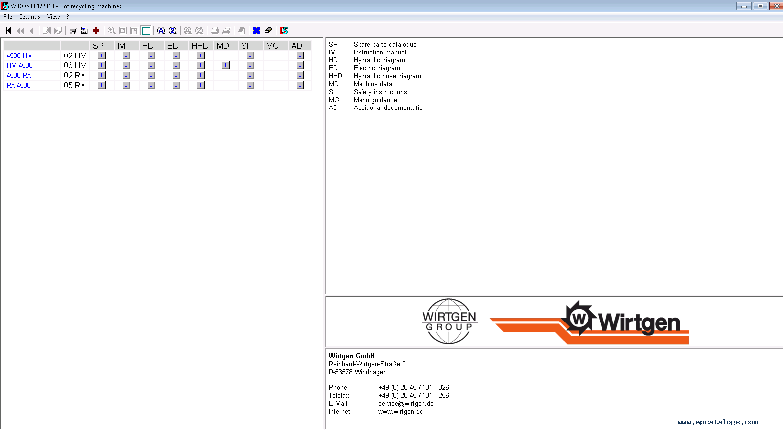Click the 'Menu guidance' legend text
The height and width of the screenshot is (430, 783).
375,100
